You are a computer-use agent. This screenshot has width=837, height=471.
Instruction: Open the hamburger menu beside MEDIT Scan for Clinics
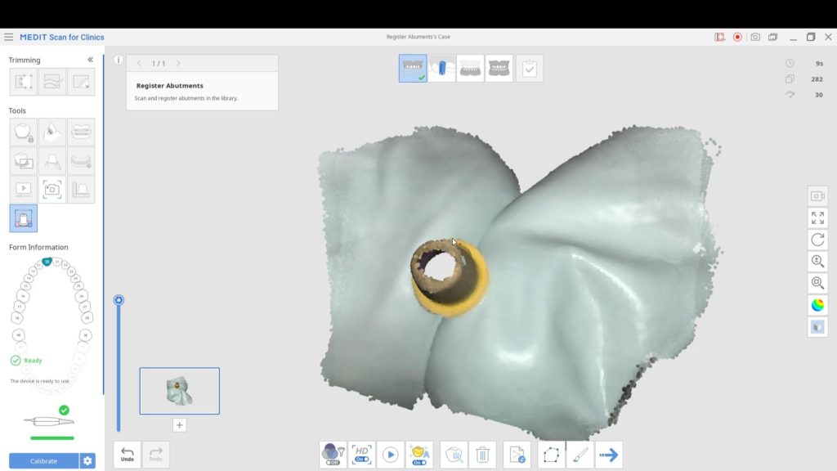click(x=8, y=37)
